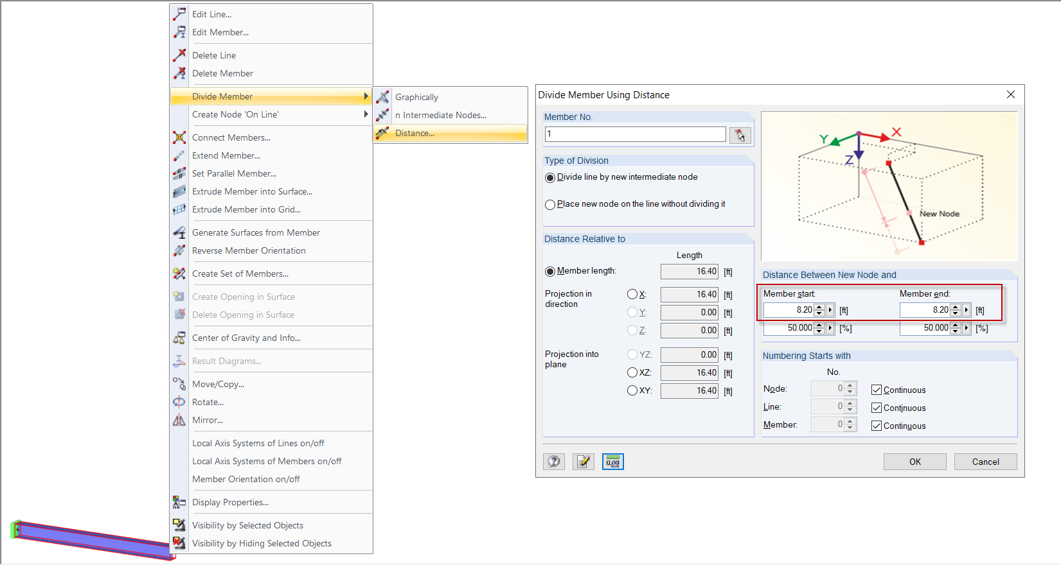Click the Reverse Member Orientation icon

179,250
